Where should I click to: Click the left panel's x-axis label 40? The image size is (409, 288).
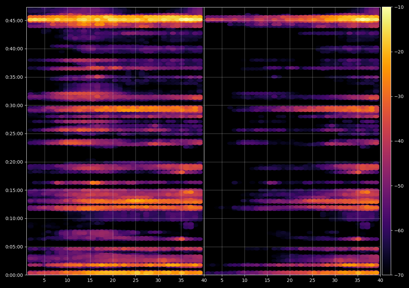coord(204,281)
